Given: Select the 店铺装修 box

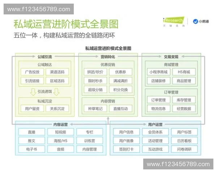Looking at the screenshot, I should point(159,81).
